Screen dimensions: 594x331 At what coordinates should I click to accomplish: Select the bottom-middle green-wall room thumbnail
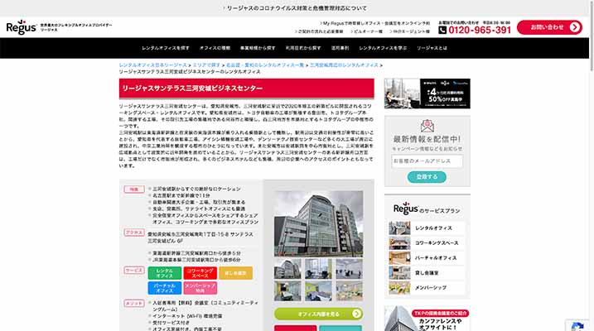(318, 290)
